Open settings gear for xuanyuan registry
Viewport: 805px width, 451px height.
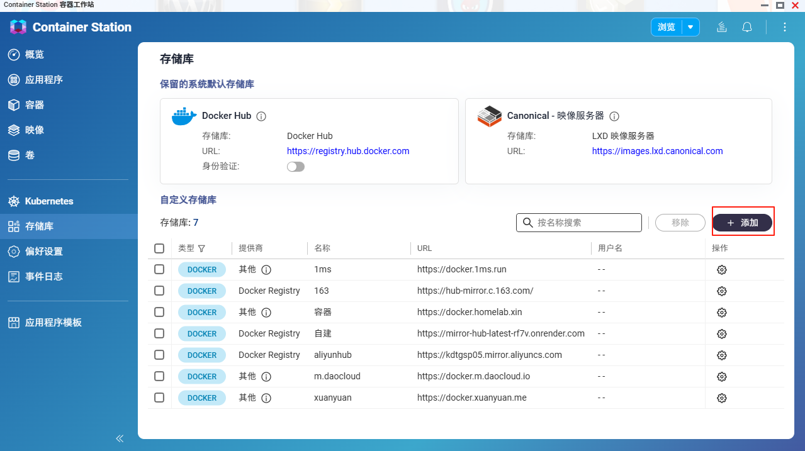click(722, 398)
